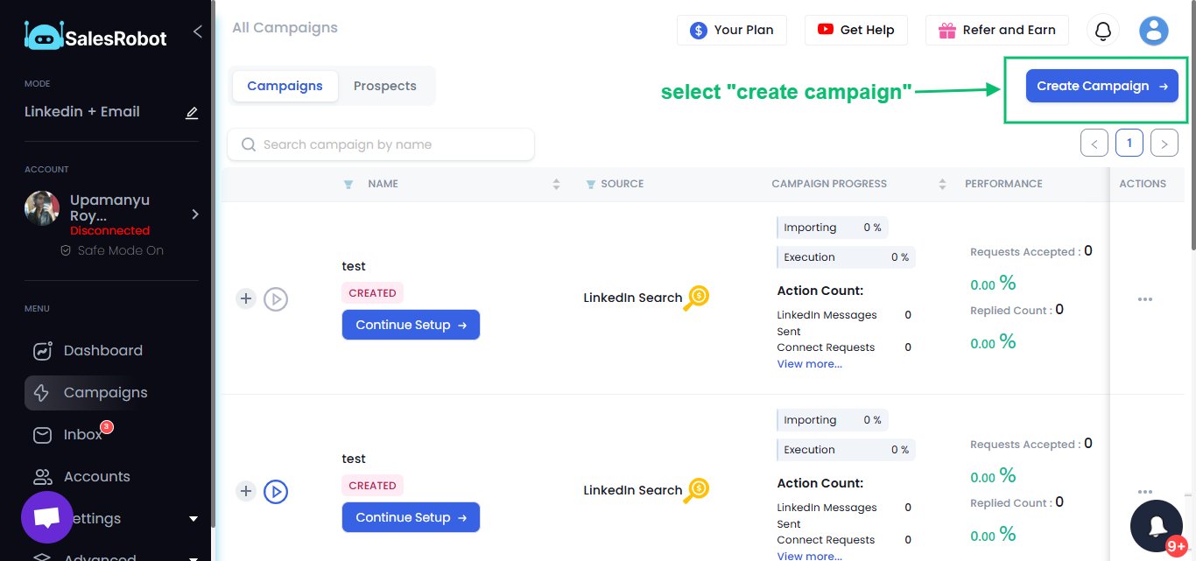Image resolution: width=1196 pixels, height=561 pixels.
Task: Click the Get Help YouTube icon
Action: tap(826, 29)
